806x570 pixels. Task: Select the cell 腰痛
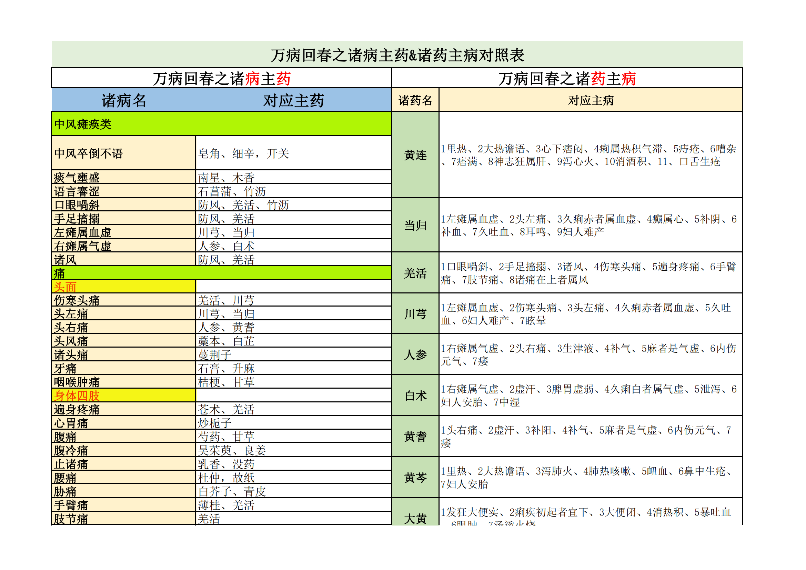click(123, 478)
